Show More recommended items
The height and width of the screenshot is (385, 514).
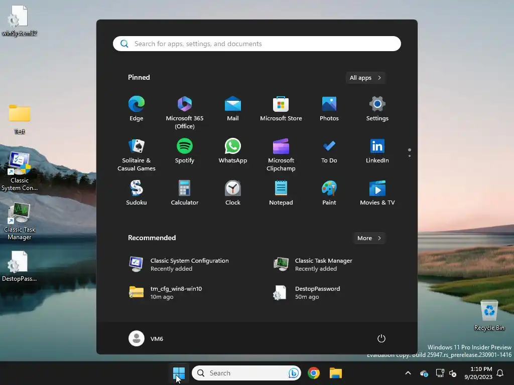369,238
